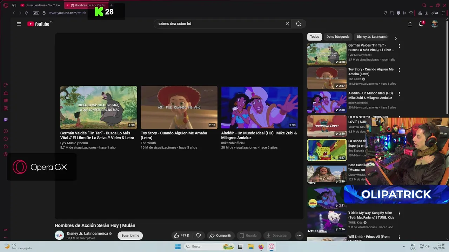Image resolution: width=449 pixels, height=252 pixels.
Task: Open the YouTube account avatar menu
Action: click(x=435, y=24)
